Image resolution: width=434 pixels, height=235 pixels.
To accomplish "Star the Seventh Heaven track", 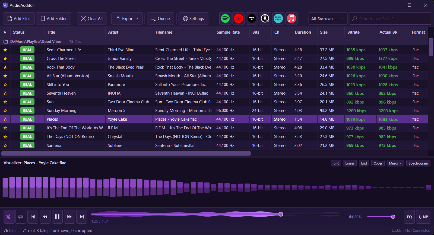I will 5,93.
